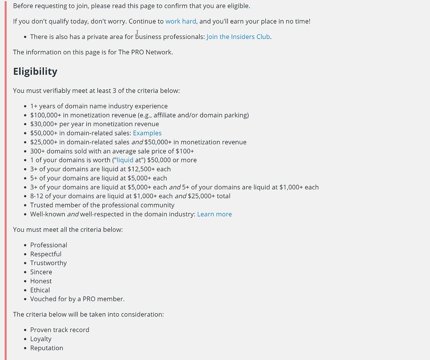Click the red vertical bar at left
This screenshot has width=430, height=360.
pyautogui.click(x=6, y=180)
